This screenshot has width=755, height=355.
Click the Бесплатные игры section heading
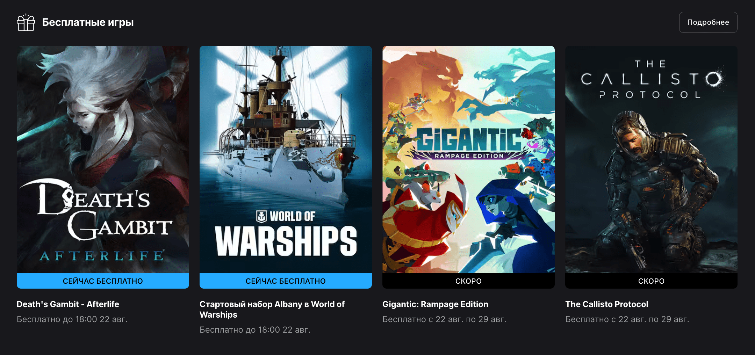(88, 22)
